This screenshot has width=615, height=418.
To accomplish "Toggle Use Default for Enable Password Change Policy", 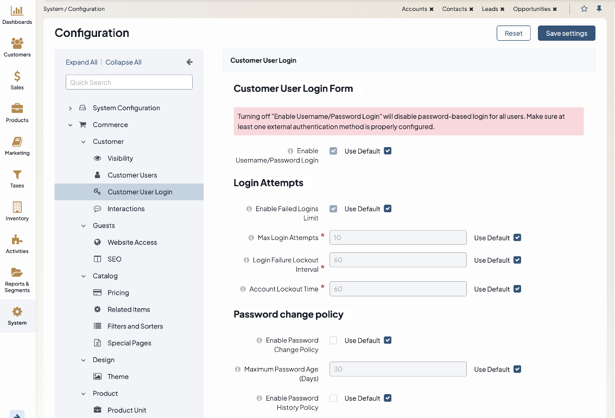I will [388, 340].
